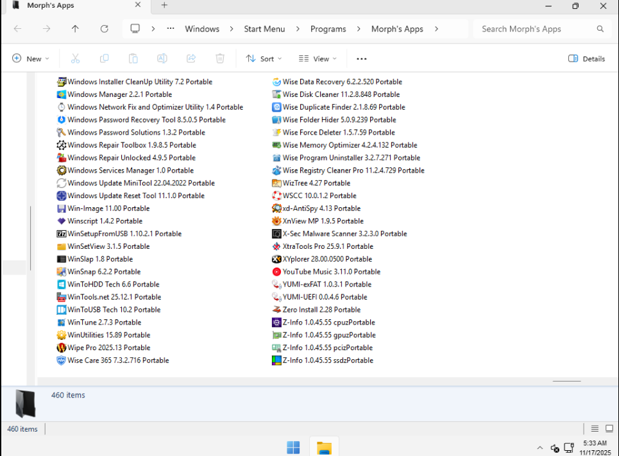Click the Delete trash can icon
The width and height of the screenshot is (619, 456).
click(x=220, y=58)
